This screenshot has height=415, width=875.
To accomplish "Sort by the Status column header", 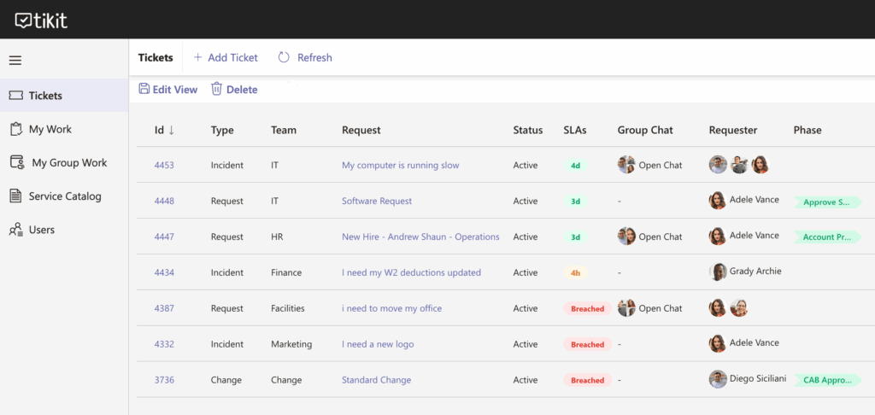I will tap(527, 130).
